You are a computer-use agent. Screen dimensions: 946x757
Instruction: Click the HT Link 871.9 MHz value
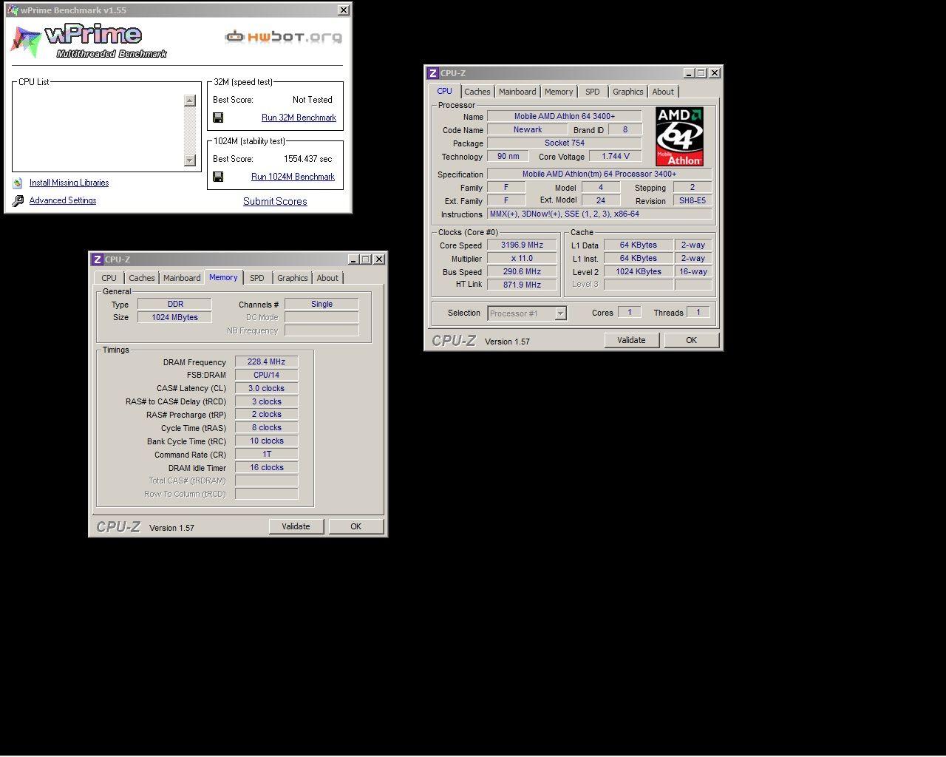[x=522, y=285]
